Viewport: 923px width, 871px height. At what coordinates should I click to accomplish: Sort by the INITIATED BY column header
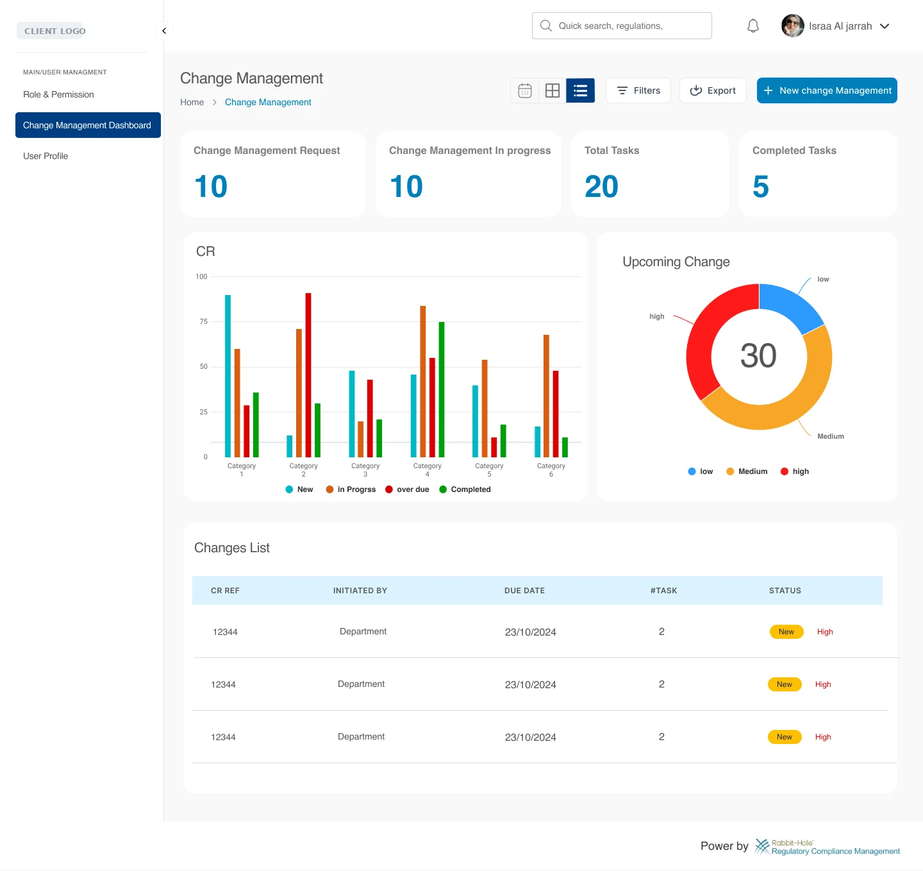360,591
